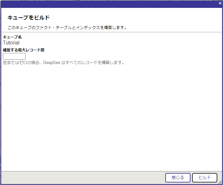Close the dialog with the X icon
This screenshot has height=185, width=223.
click(220, 3)
